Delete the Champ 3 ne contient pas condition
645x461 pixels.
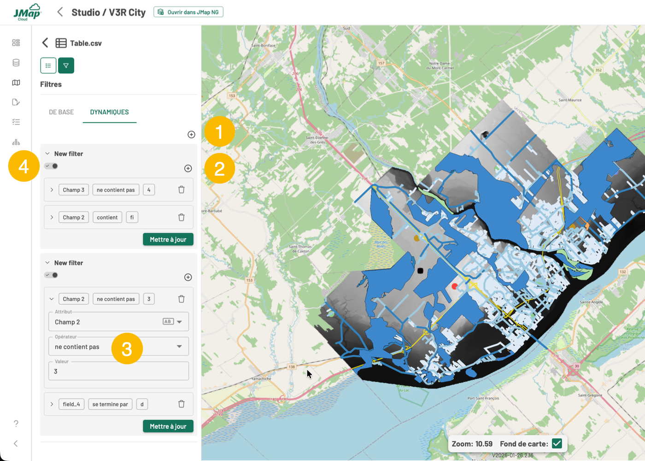tap(182, 190)
